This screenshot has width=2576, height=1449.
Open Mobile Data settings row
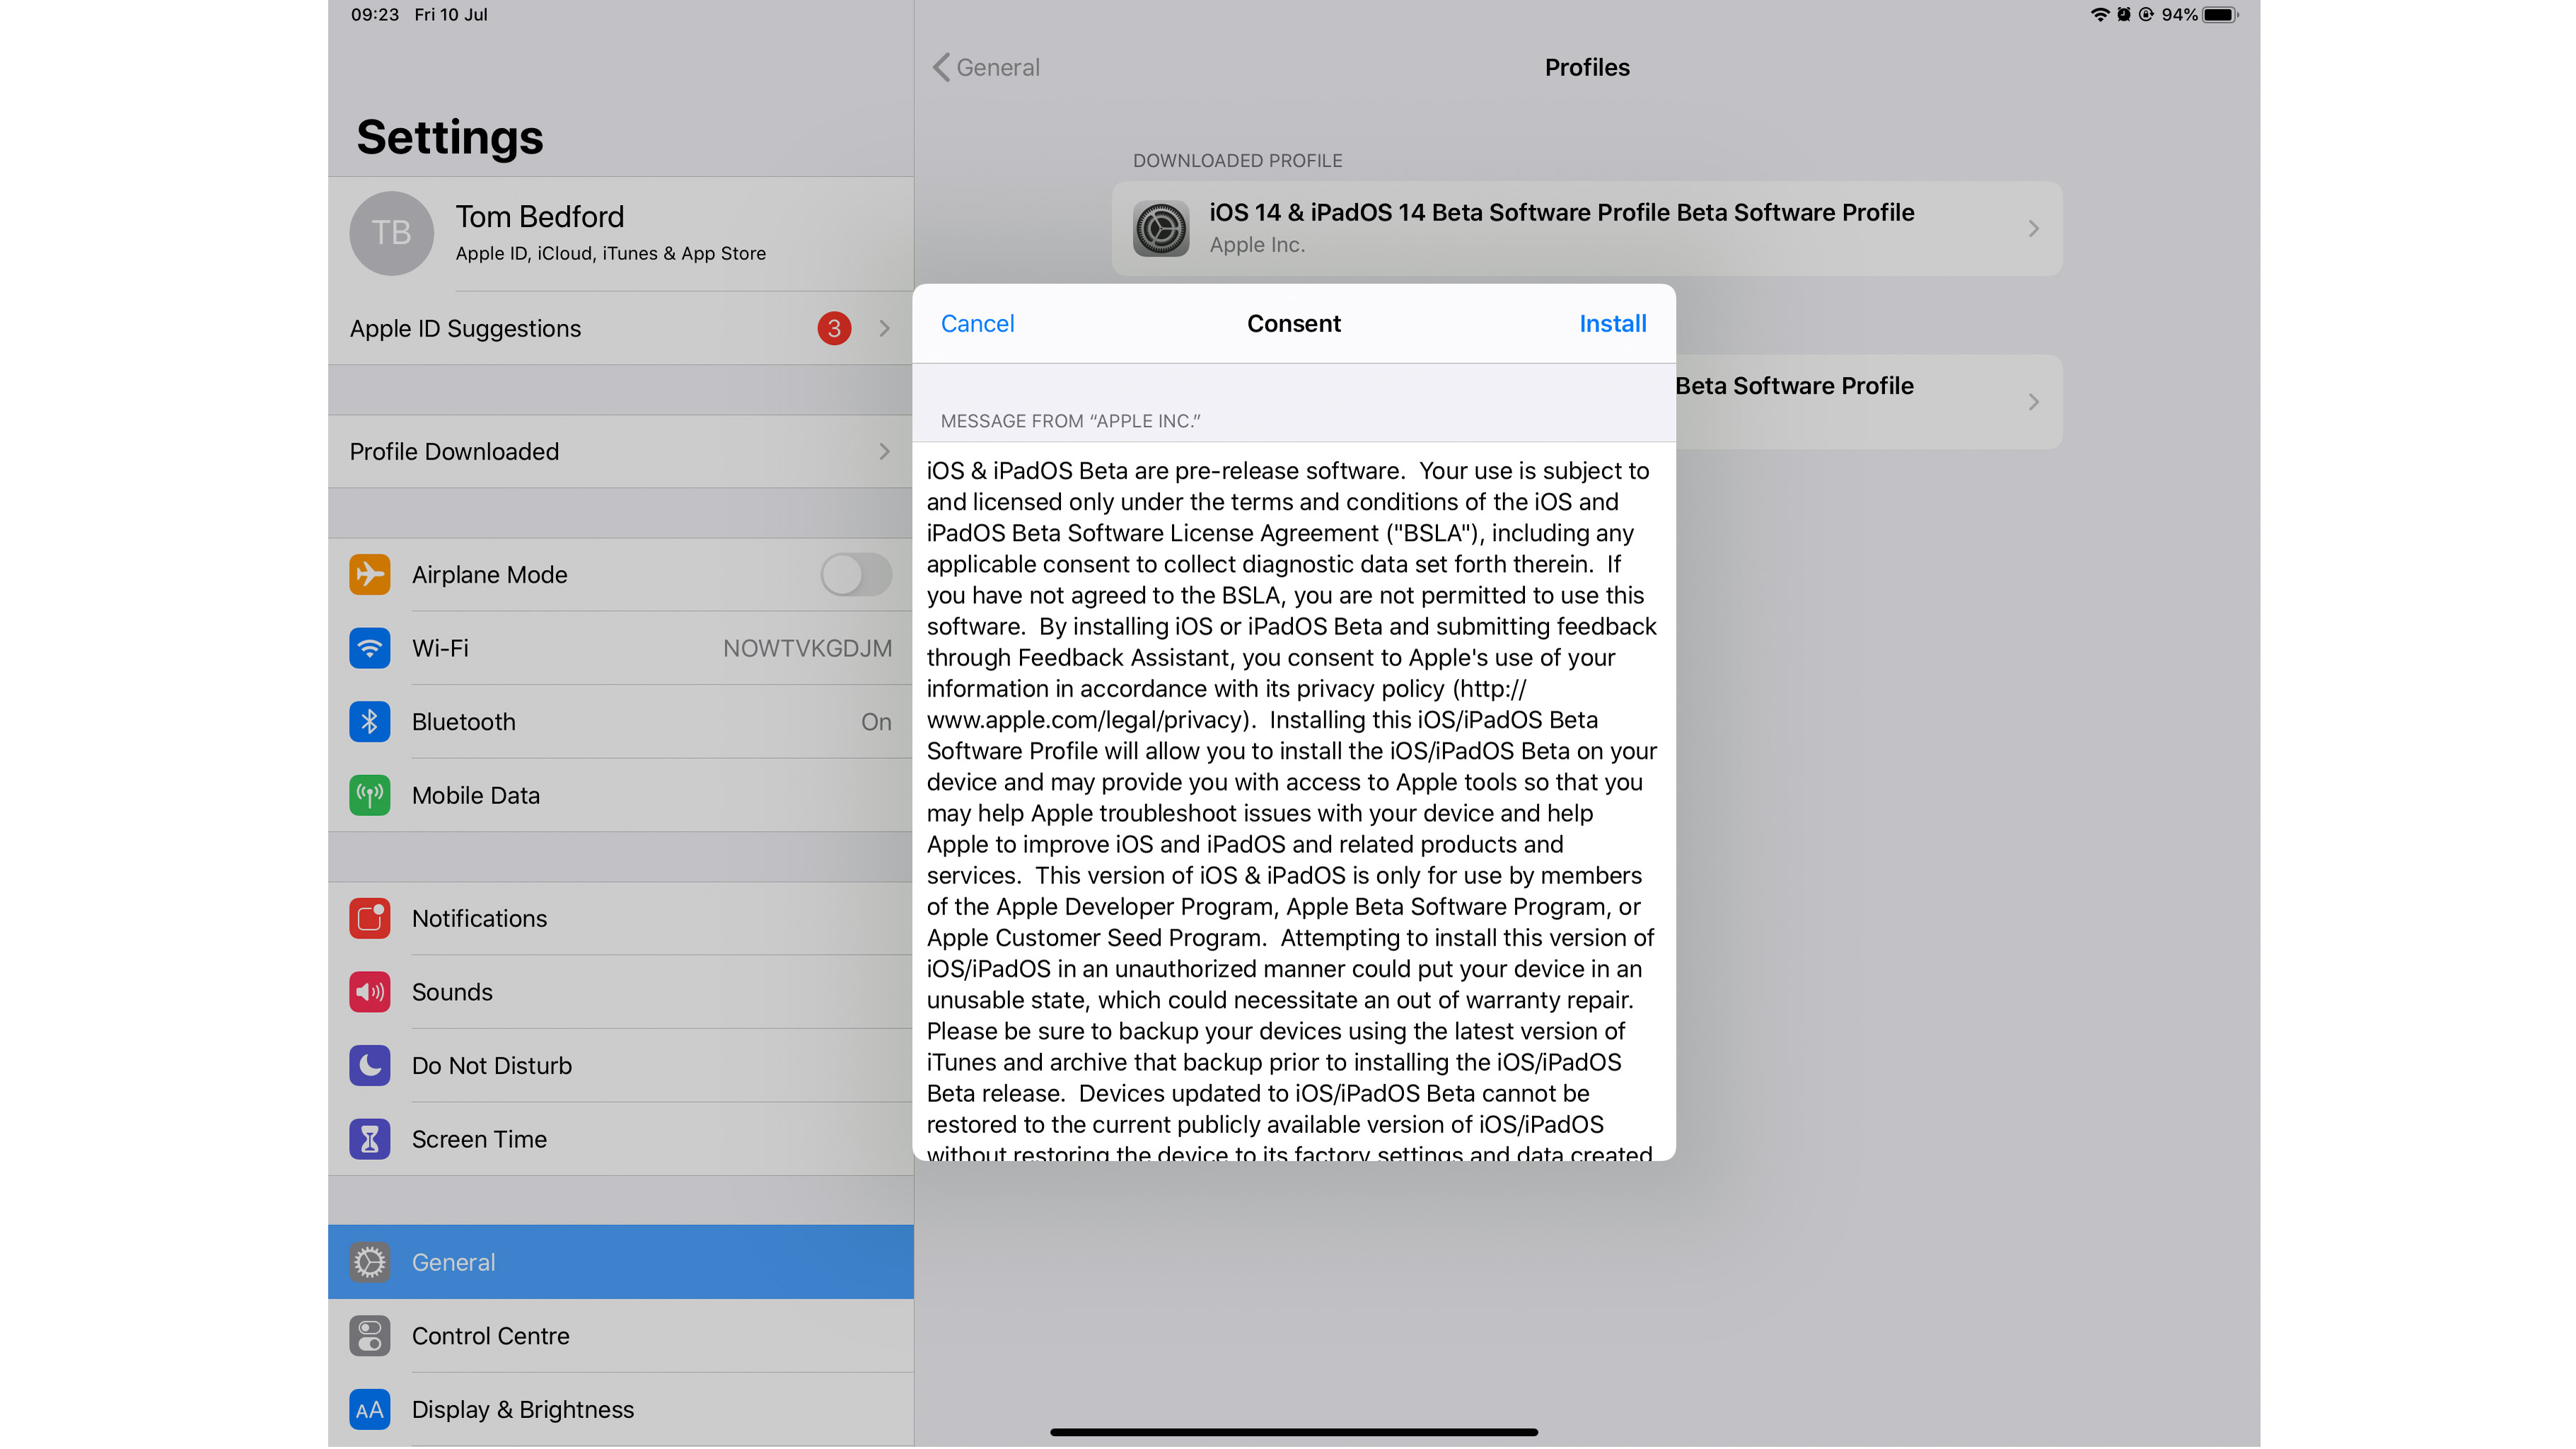click(620, 796)
